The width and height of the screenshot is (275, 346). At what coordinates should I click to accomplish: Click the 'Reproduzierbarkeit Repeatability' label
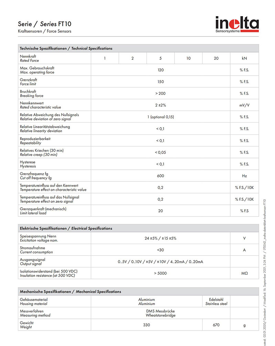pos(35,141)
